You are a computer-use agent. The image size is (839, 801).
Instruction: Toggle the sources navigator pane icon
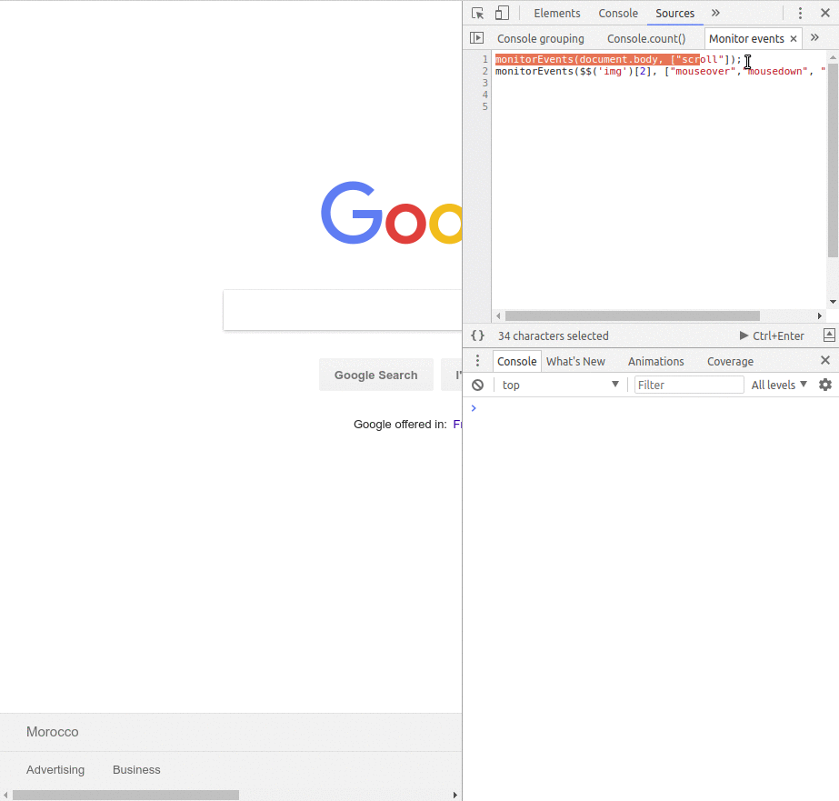click(x=476, y=38)
